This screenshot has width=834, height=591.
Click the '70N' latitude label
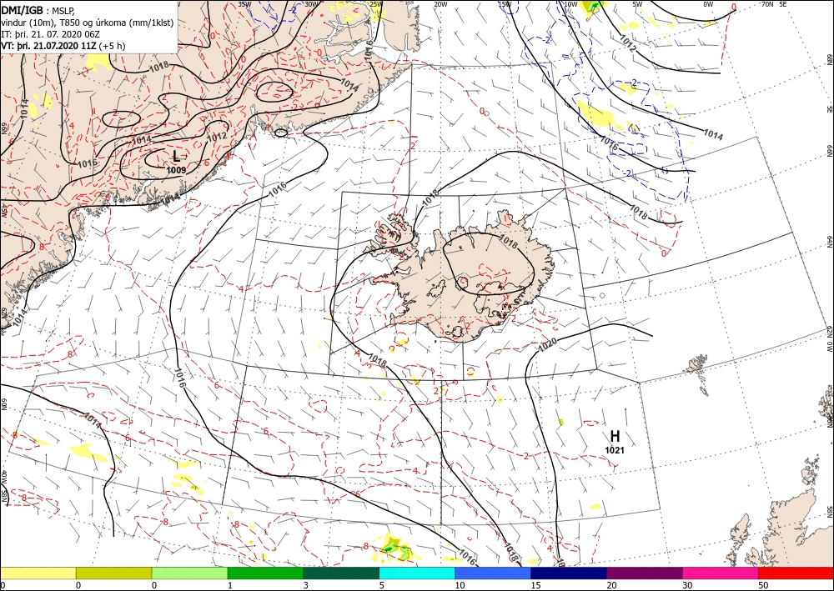pyautogui.click(x=768, y=4)
